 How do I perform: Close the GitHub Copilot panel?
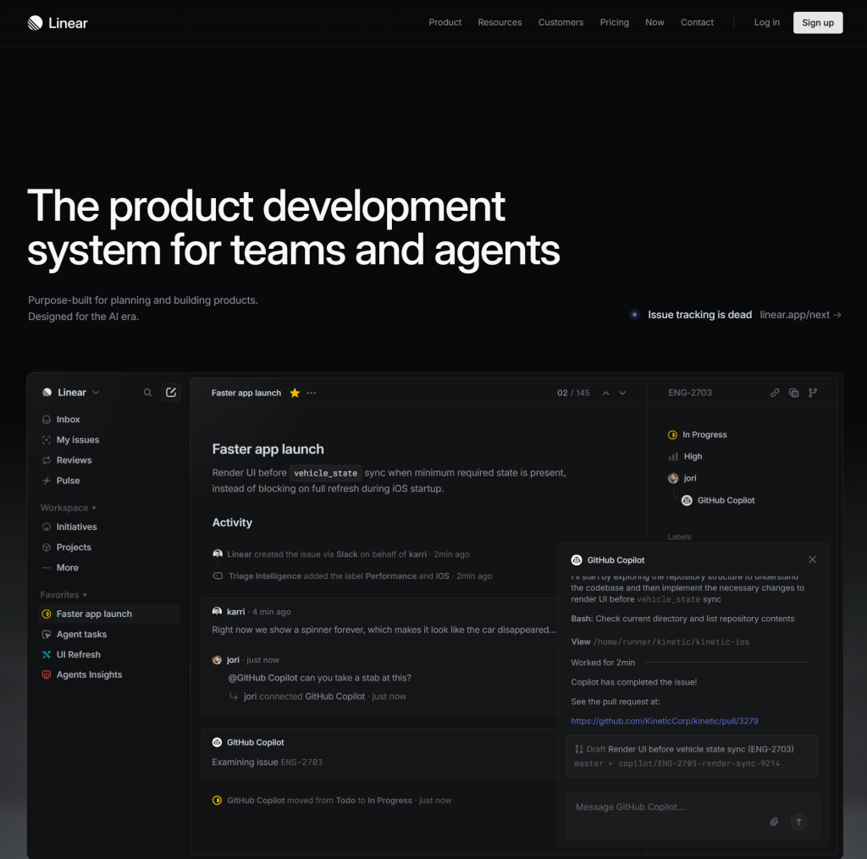812,560
